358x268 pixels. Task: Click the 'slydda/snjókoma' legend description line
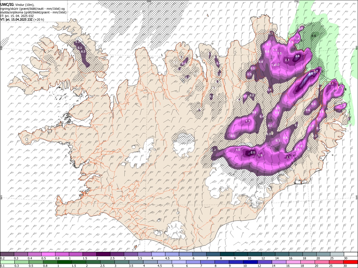tap(33, 12)
